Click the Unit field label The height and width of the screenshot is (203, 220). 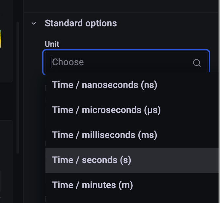pos(52,44)
